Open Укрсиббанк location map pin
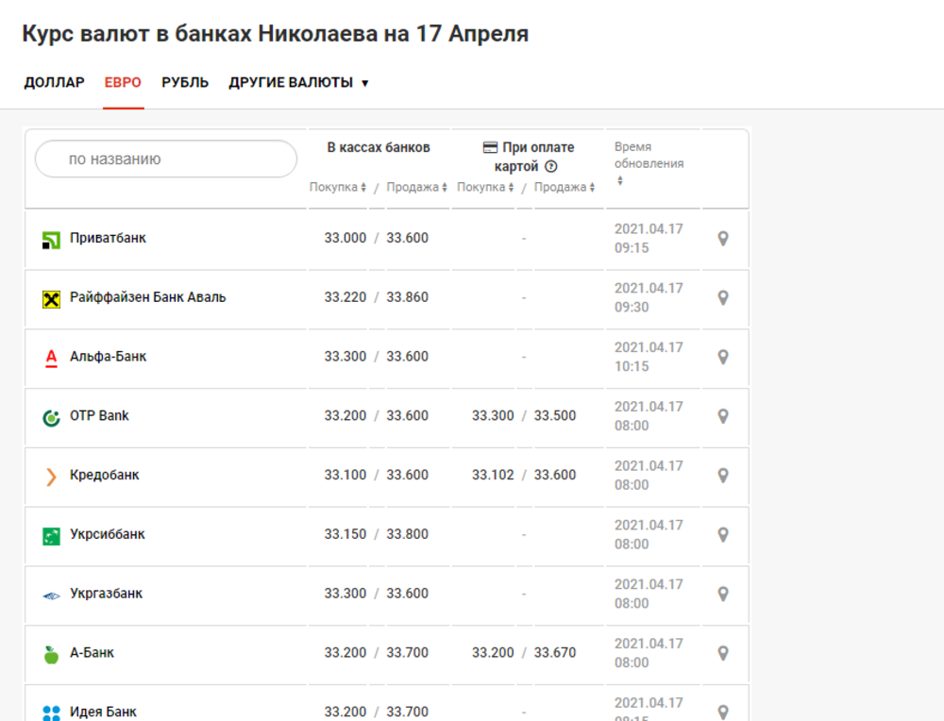The image size is (944, 721). click(x=723, y=535)
